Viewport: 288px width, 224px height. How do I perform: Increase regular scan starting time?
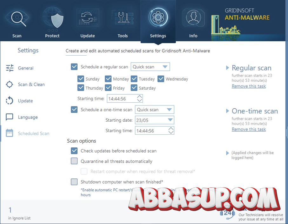coord(140,97)
